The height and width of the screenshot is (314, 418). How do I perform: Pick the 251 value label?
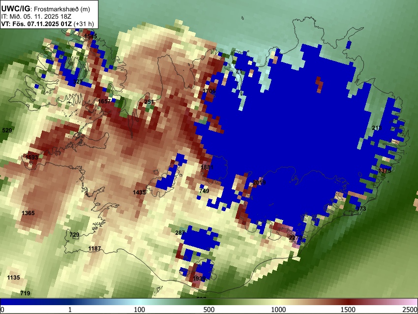pyautogui.click(x=149, y=102)
